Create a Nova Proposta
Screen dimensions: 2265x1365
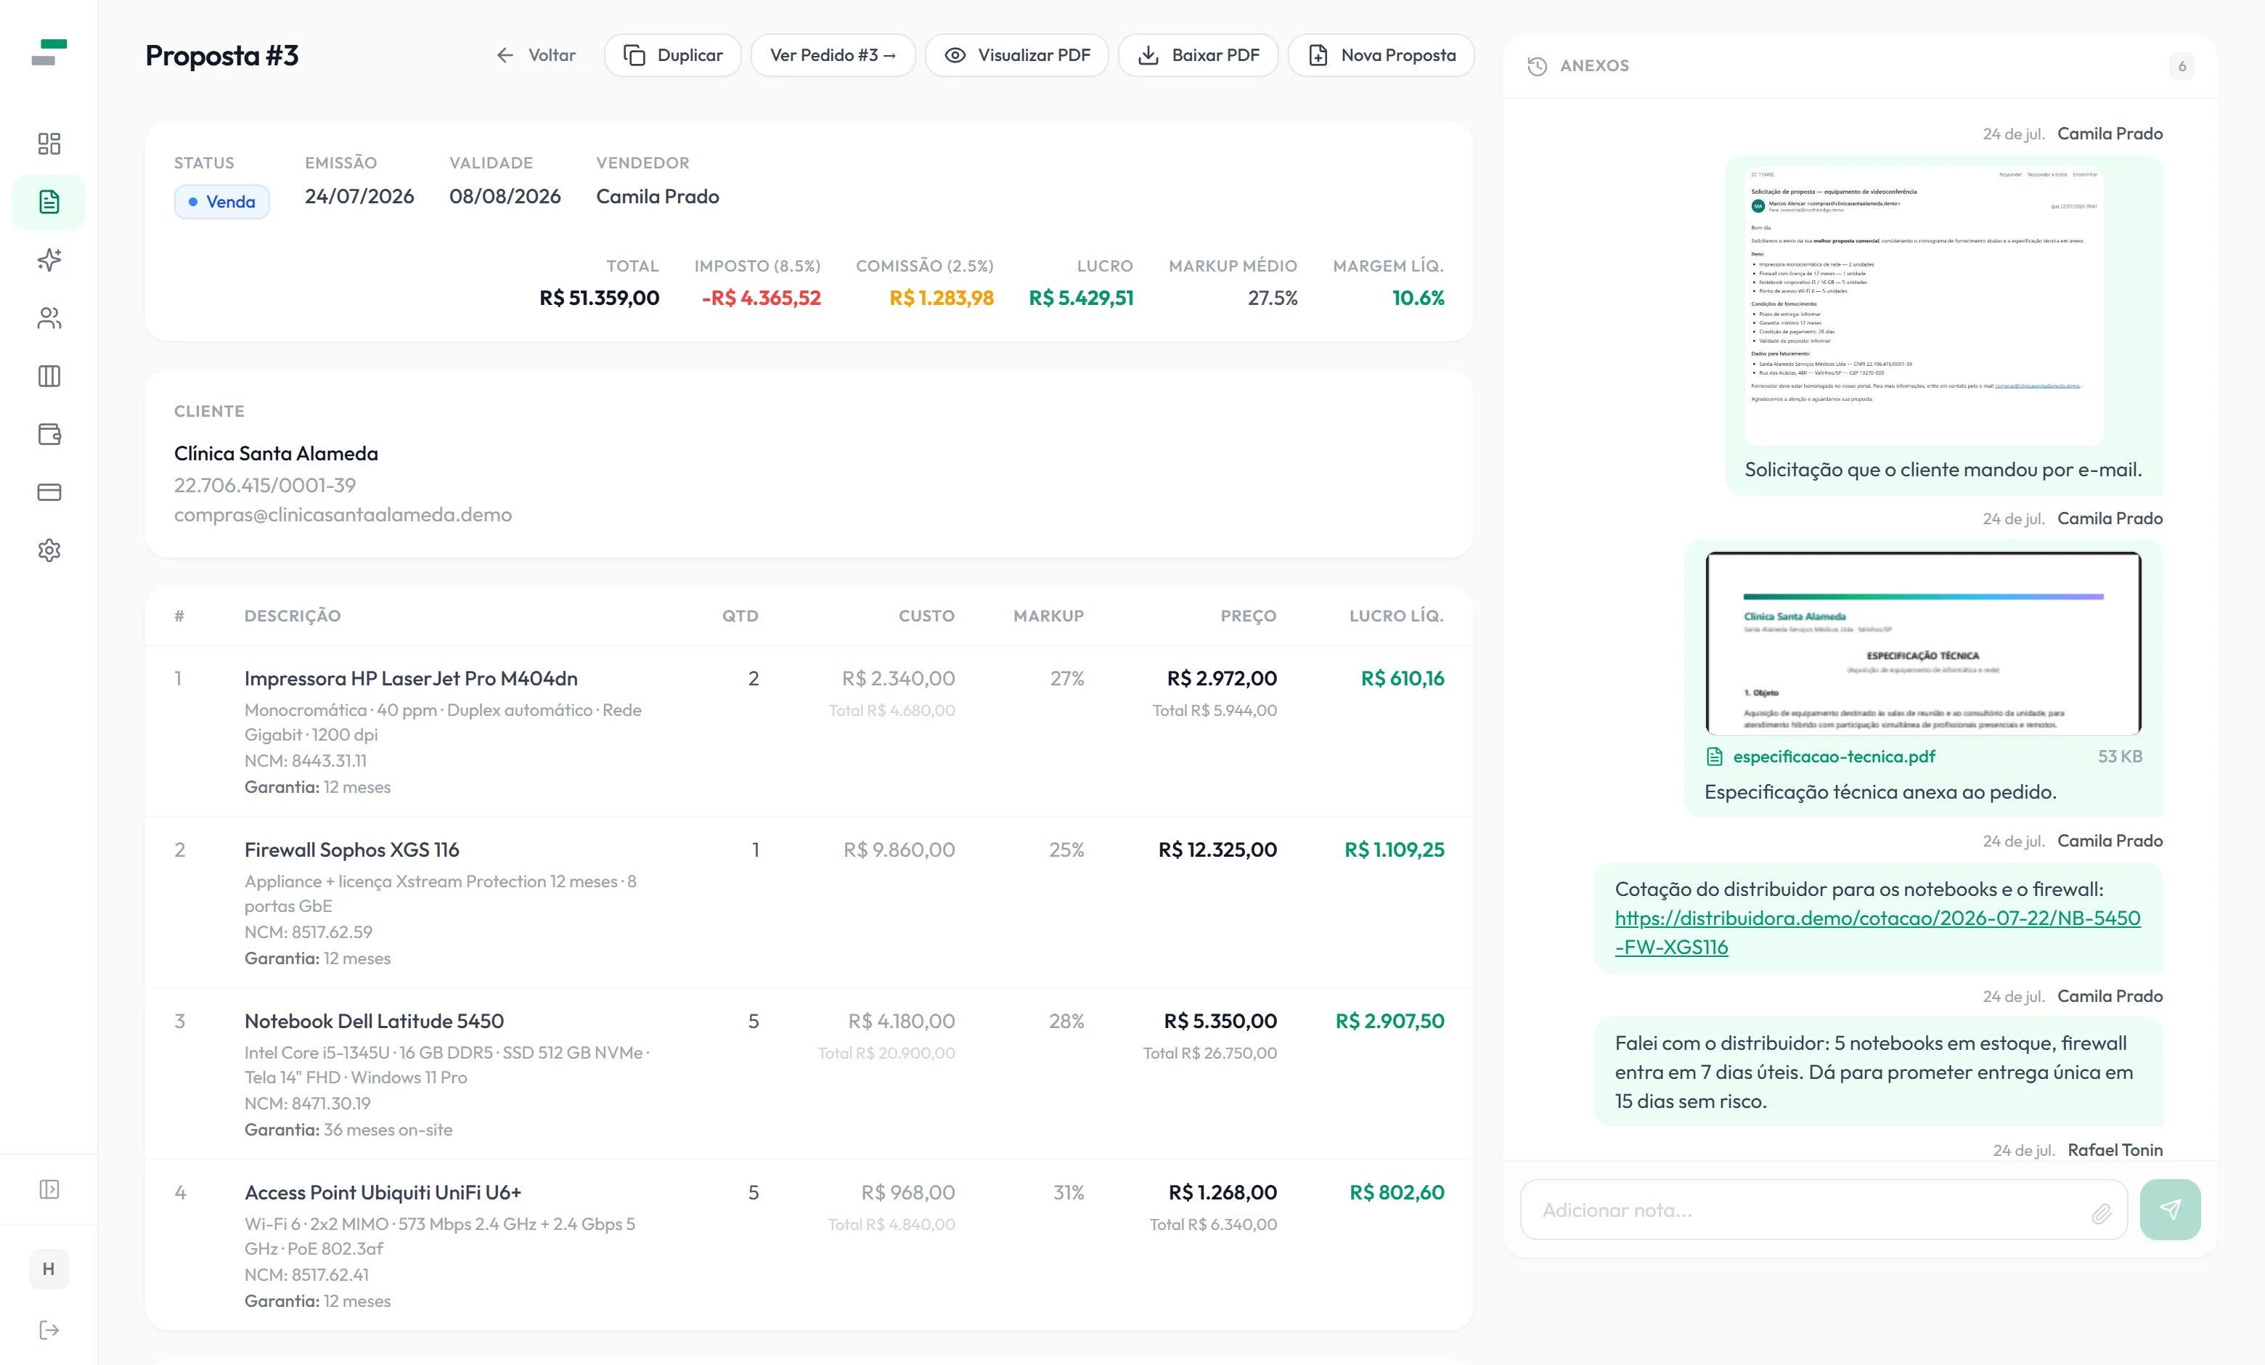[1381, 55]
